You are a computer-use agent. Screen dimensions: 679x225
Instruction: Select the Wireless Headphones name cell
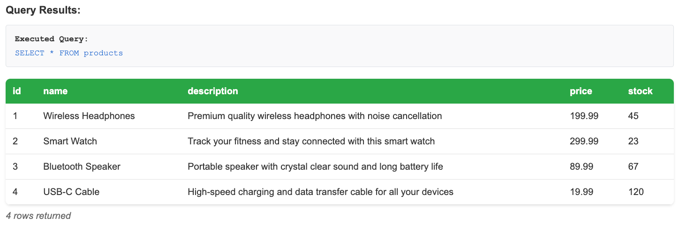89,116
